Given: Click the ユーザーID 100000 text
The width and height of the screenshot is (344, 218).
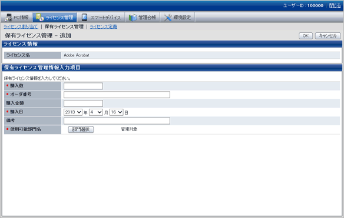Looking at the screenshot, I should point(303,5).
